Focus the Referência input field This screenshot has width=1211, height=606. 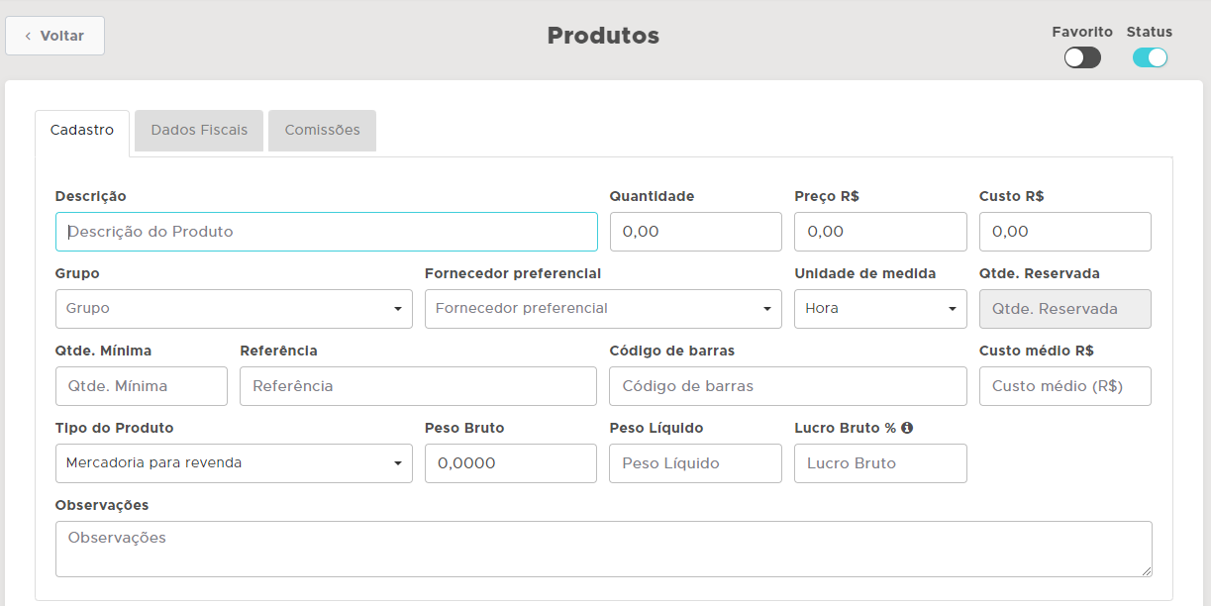418,386
